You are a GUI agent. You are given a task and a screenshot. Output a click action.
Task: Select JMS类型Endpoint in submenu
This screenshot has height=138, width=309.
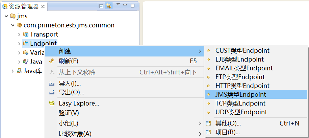tap(240, 95)
